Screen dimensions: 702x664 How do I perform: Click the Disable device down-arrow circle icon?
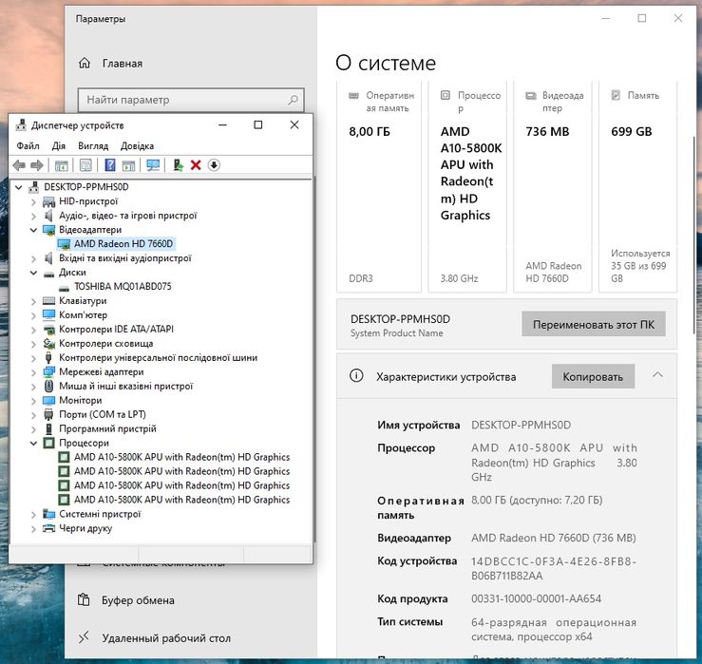pyautogui.click(x=214, y=165)
